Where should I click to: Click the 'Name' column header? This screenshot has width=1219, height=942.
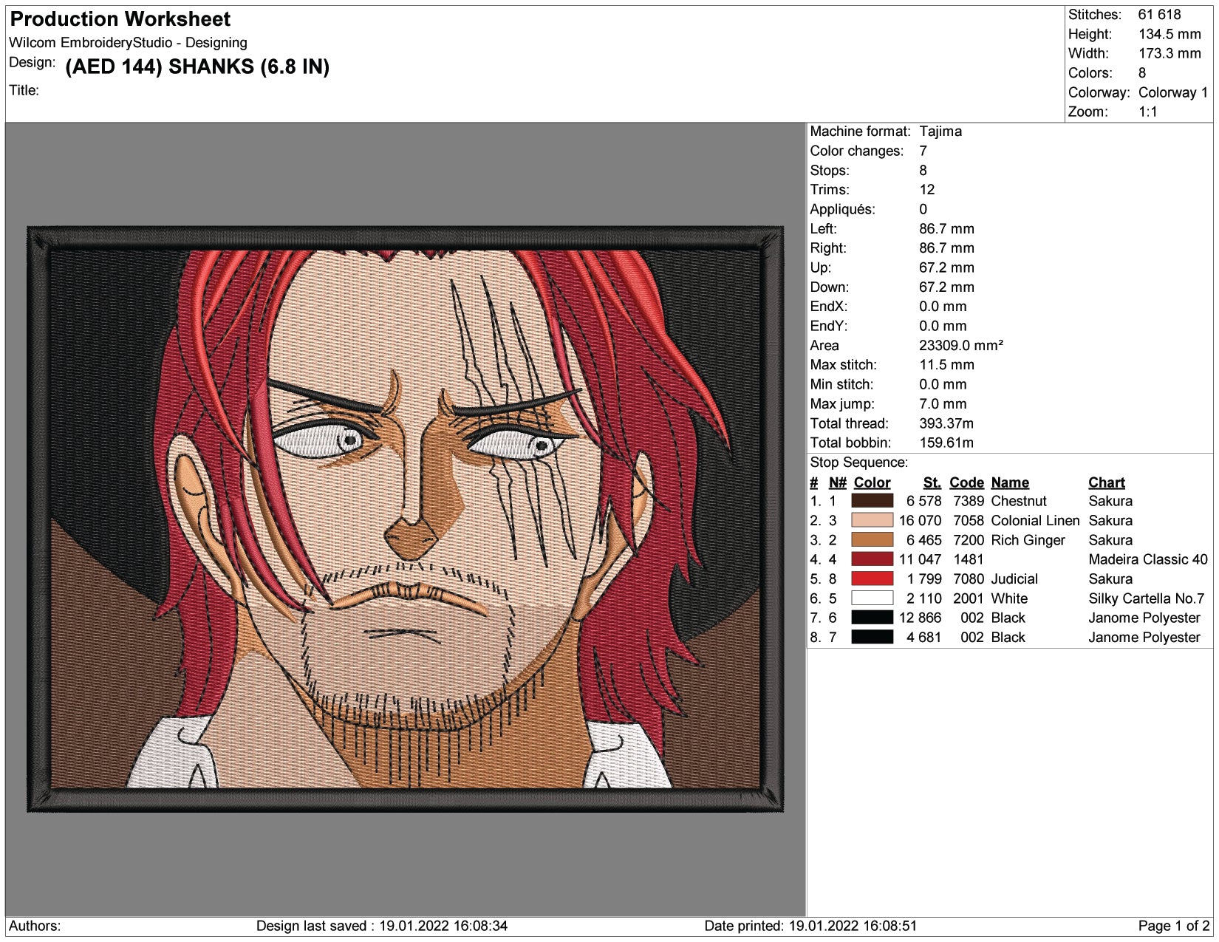tap(1010, 482)
